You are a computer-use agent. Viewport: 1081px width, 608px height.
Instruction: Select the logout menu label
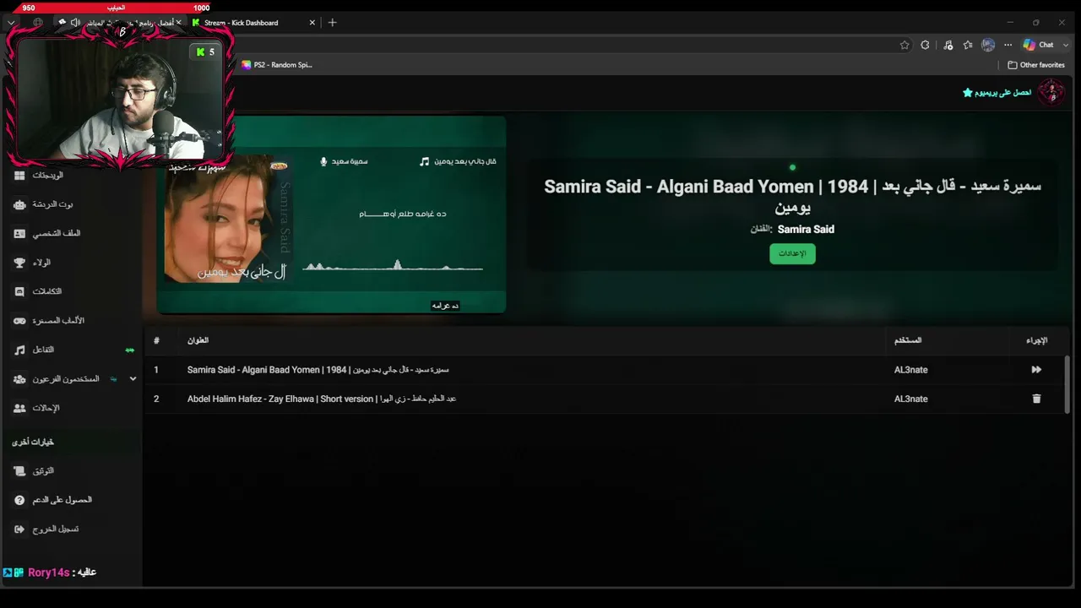56,529
